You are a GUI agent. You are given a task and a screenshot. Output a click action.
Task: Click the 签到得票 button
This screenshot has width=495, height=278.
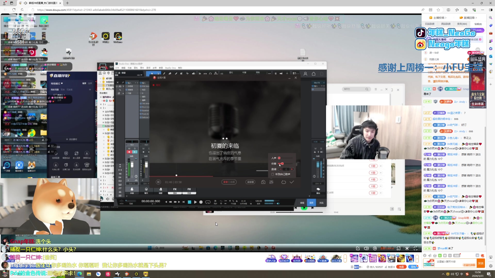(478, 104)
